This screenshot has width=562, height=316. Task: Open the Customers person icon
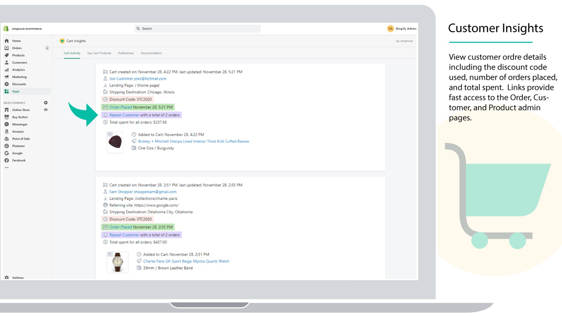pyautogui.click(x=7, y=62)
